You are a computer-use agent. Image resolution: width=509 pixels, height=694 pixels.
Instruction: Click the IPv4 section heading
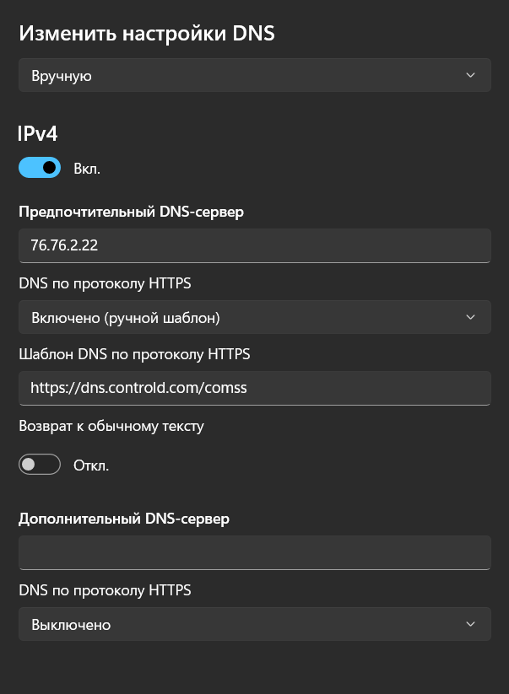tap(38, 134)
